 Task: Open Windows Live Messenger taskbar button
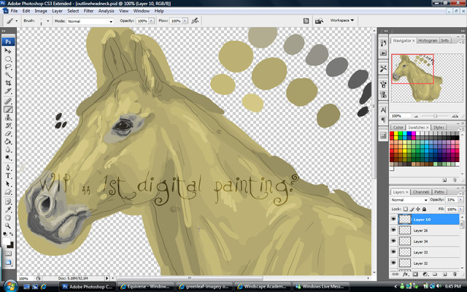tap(323, 286)
